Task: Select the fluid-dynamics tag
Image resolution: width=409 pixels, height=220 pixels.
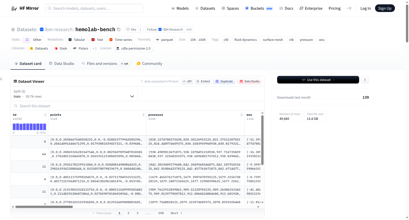Action: 246,40
